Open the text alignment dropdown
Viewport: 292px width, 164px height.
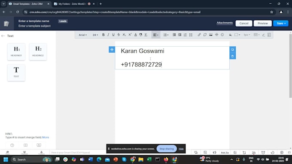(156, 35)
